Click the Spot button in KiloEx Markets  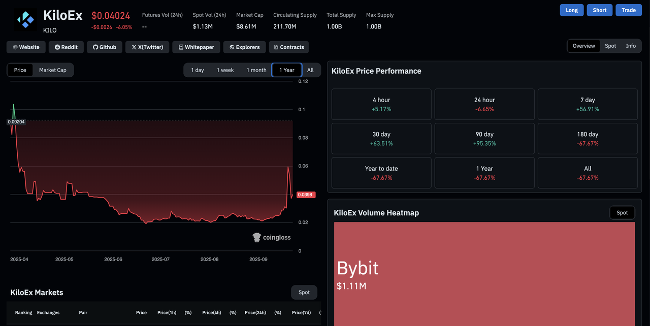click(x=304, y=292)
